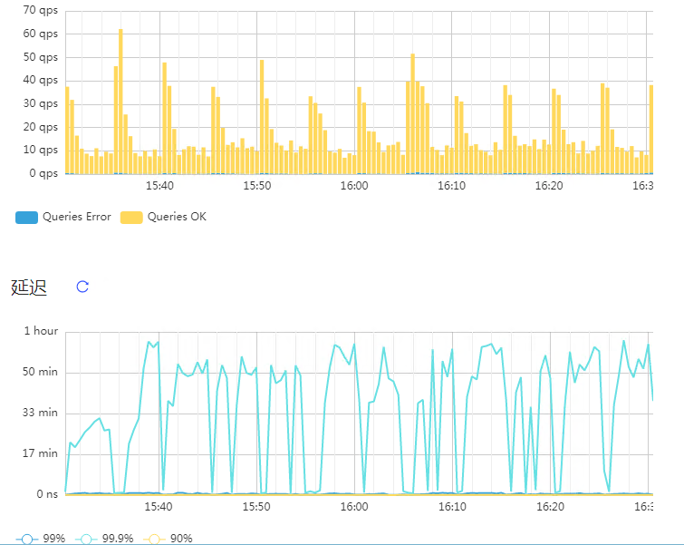Toggle the 99% latency line legend
The width and height of the screenshot is (684, 545).
41,539
